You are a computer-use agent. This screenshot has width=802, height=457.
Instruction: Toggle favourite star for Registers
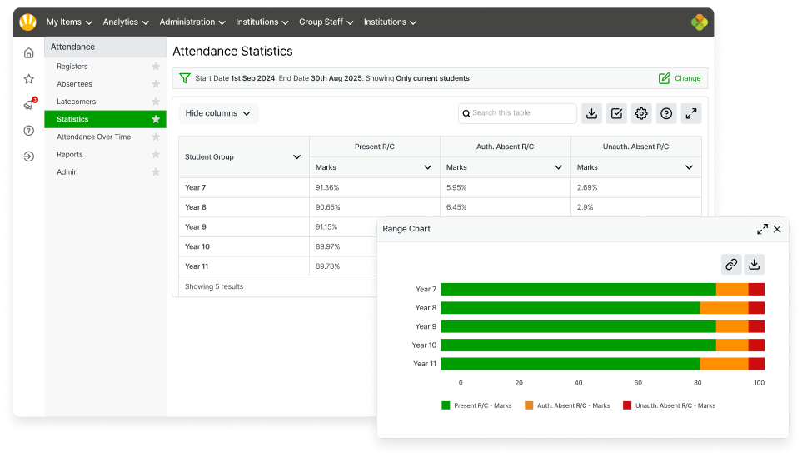click(155, 67)
